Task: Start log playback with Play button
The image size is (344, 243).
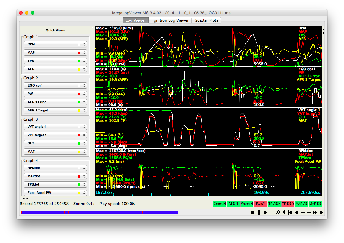Action: pyautogui.click(x=265, y=212)
